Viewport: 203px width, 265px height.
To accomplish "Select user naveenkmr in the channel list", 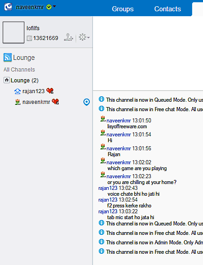I will click(36, 102).
